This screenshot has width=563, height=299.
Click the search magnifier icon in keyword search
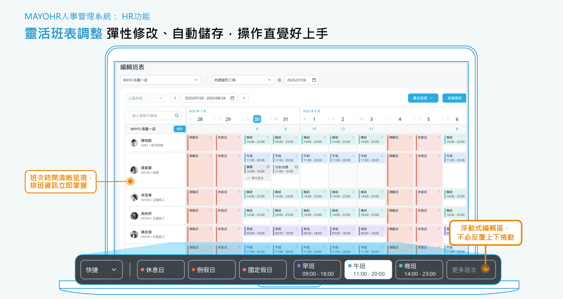pyautogui.click(x=177, y=115)
